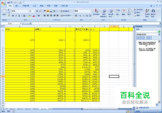The image size is (162, 113).
Task: Increase decimal places
Action: click(x=87, y=16)
